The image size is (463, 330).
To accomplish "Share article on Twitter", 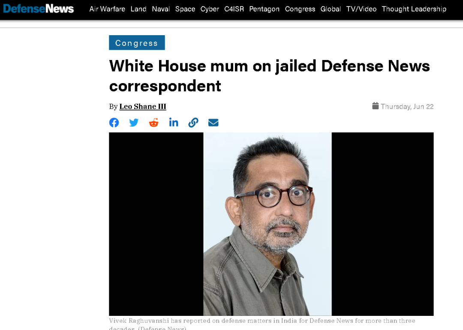I will coord(134,123).
